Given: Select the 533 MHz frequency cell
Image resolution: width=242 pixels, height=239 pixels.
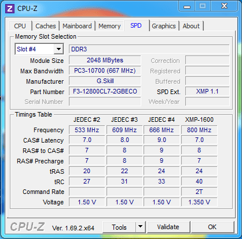Looking at the screenshot, I should (x=87, y=130).
